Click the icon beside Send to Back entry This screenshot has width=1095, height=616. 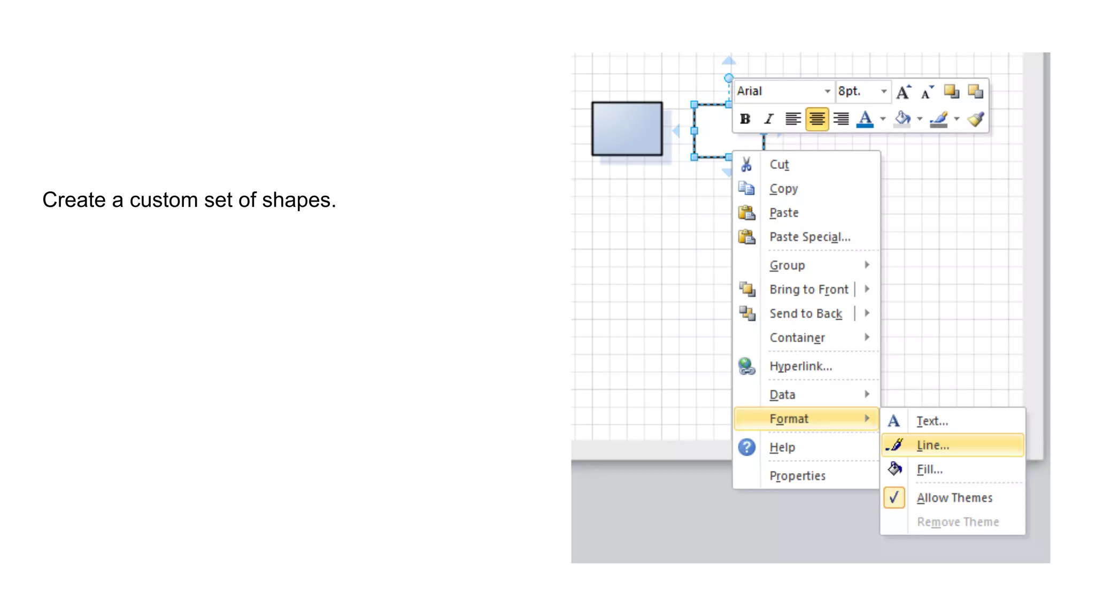click(747, 313)
